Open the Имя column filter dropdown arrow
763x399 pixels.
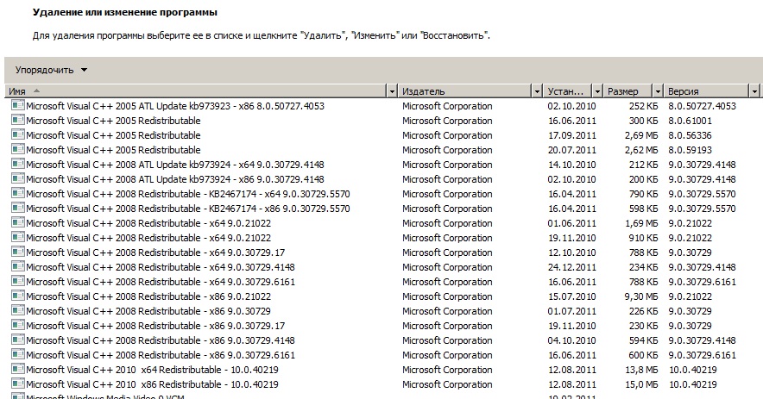pyautogui.click(x=392, y=90)
